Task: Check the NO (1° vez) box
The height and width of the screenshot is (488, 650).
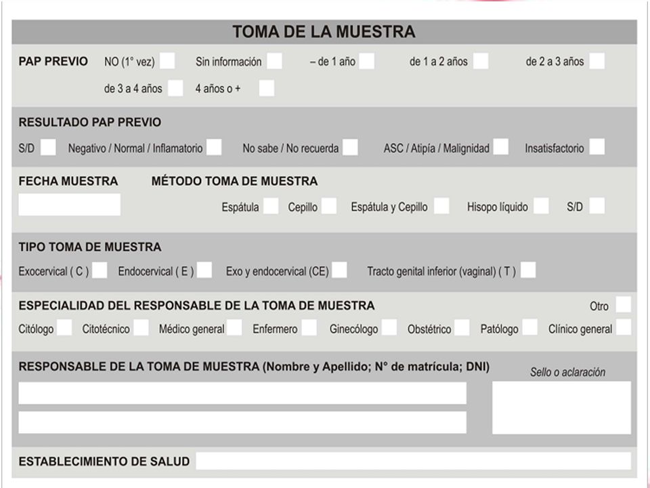Action: click(167, 61)
